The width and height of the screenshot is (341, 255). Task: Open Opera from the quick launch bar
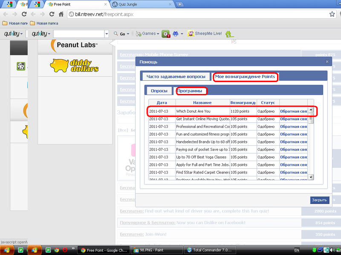65,250
